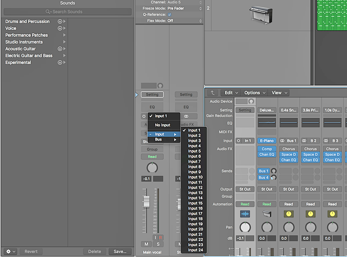Click the download icon beside Drums and Percussion
Viewport: 347px width, 257px height.
60,22
